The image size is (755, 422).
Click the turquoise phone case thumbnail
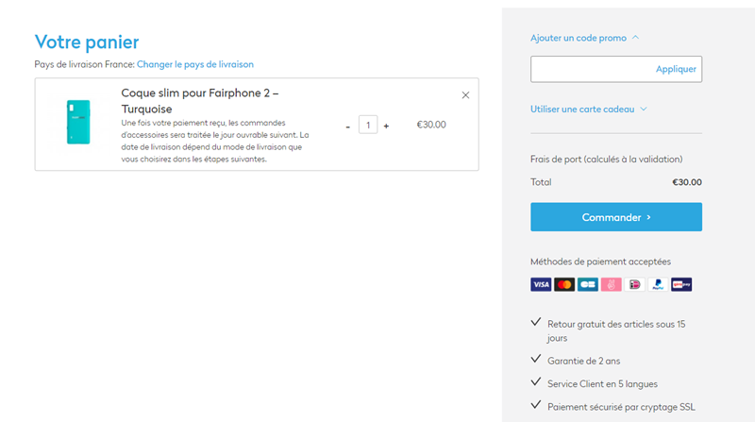[78, 122]
